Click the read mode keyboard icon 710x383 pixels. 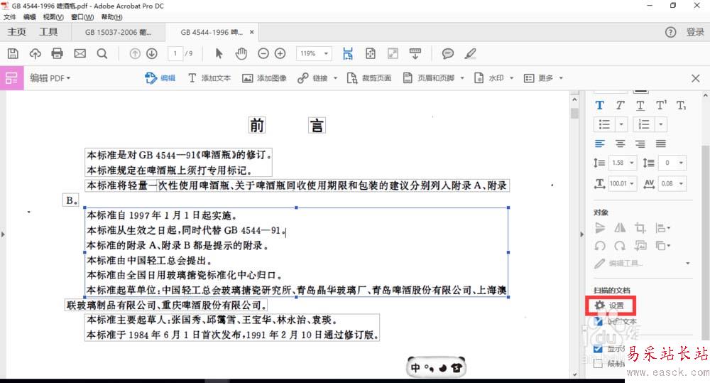415,53
